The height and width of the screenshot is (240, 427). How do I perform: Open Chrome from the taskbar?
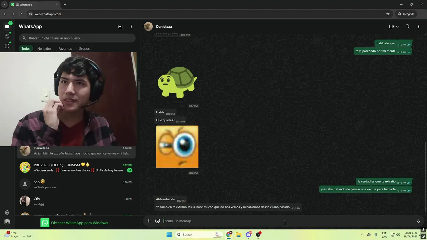(x=229, y=235)
